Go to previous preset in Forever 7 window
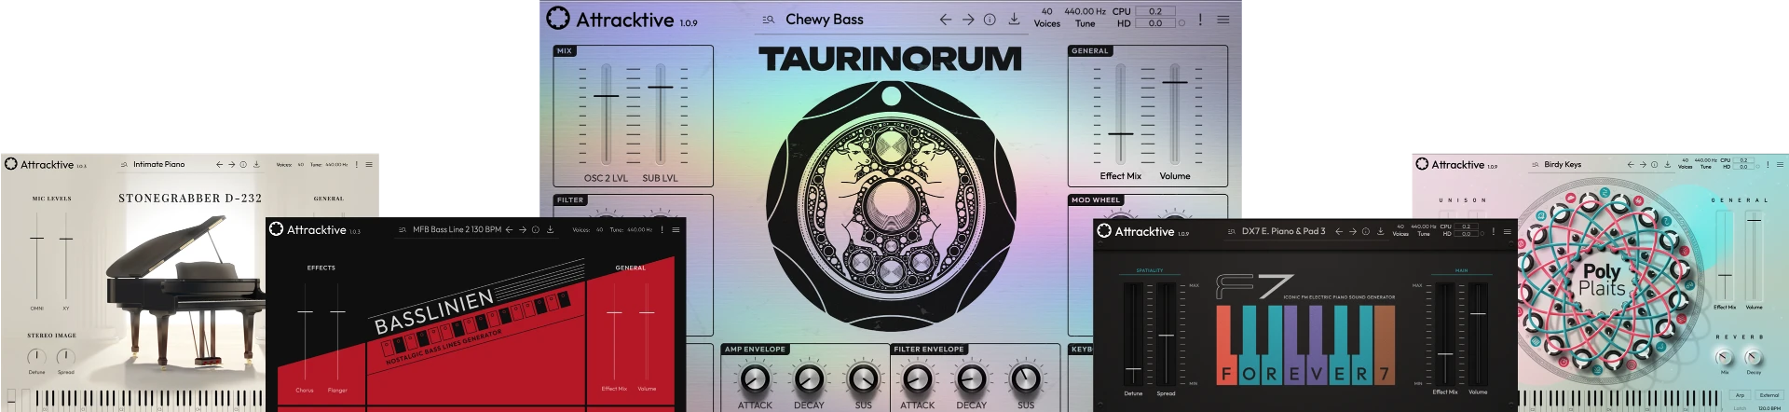This screenshot has height=412, width=1789. click(1339, 231)
